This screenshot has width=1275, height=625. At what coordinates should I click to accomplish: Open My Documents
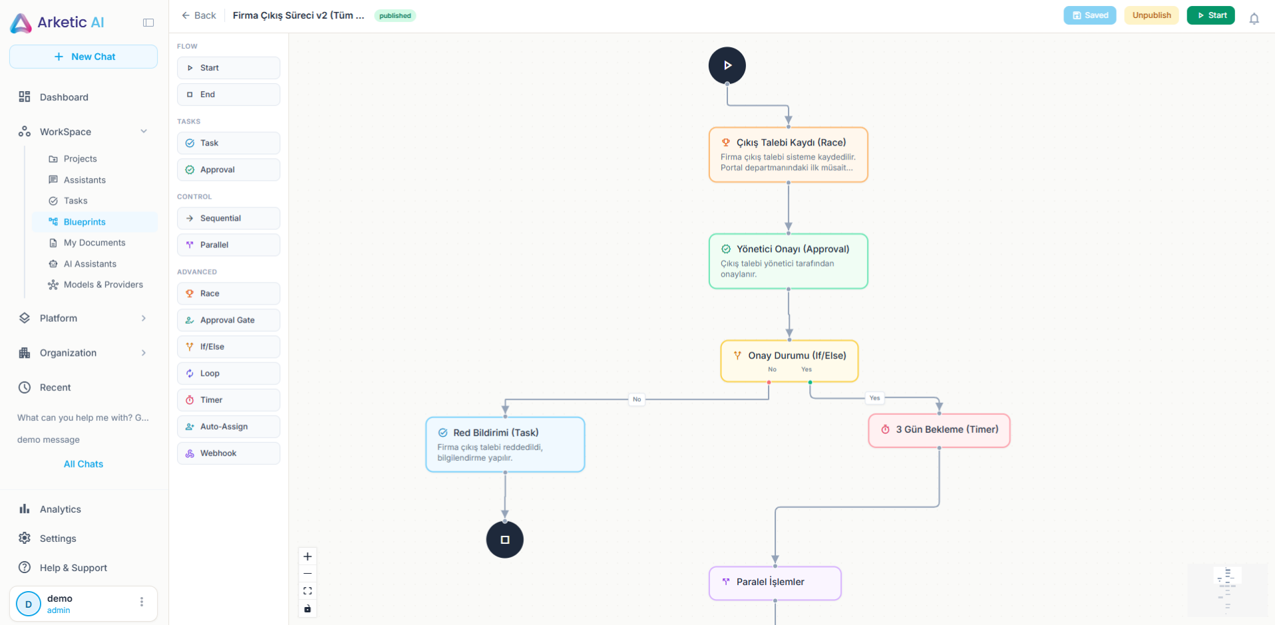tap(95, 243)
